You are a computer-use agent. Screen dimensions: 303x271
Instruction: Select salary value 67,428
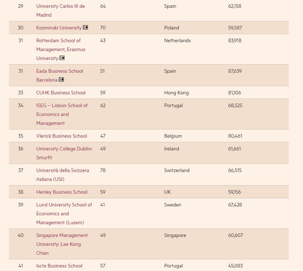[x=235, y=205]
